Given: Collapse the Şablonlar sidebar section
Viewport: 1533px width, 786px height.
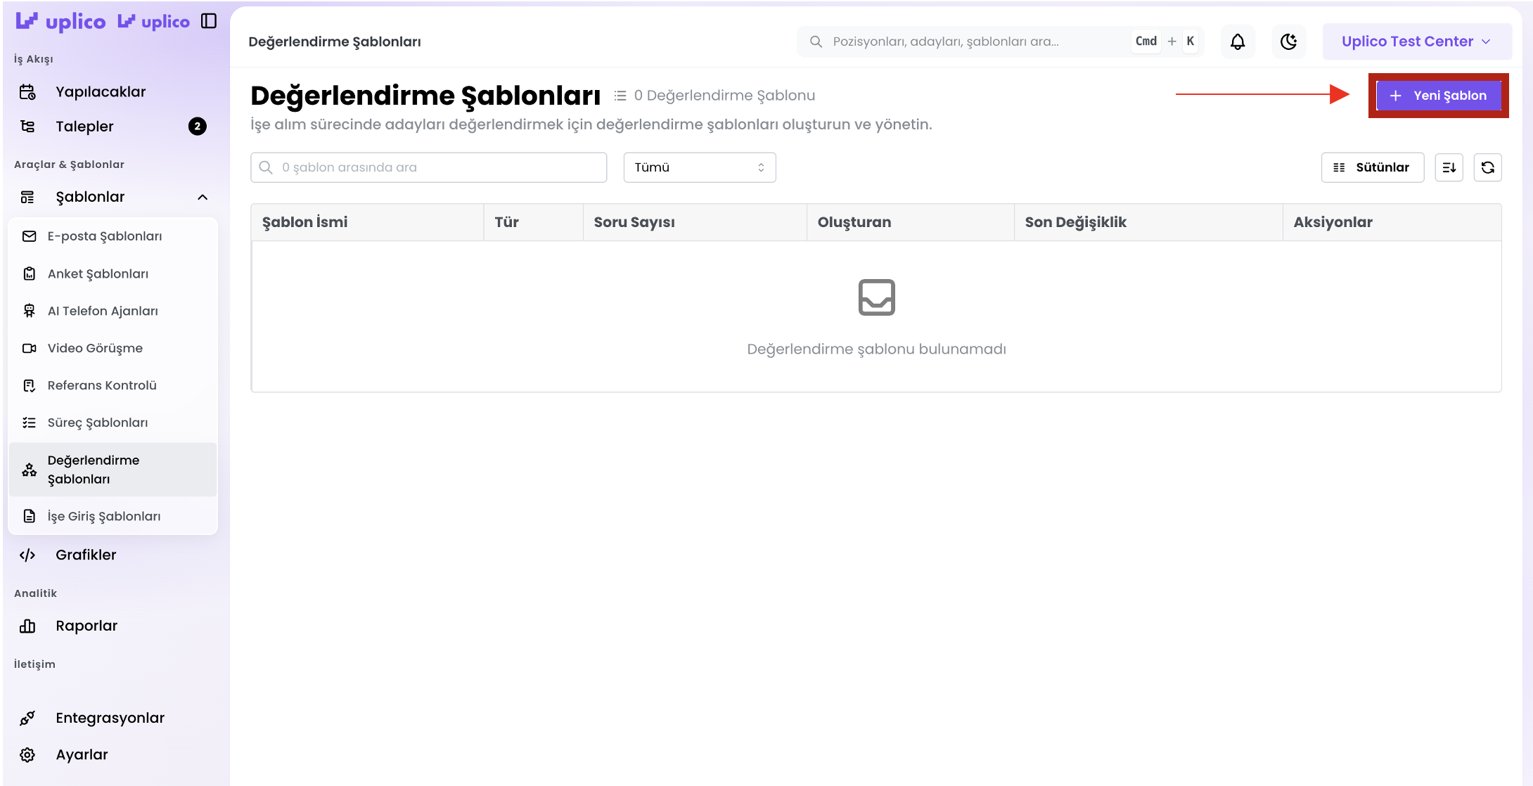Looking at the screenshot, I should tap(203, 197).
